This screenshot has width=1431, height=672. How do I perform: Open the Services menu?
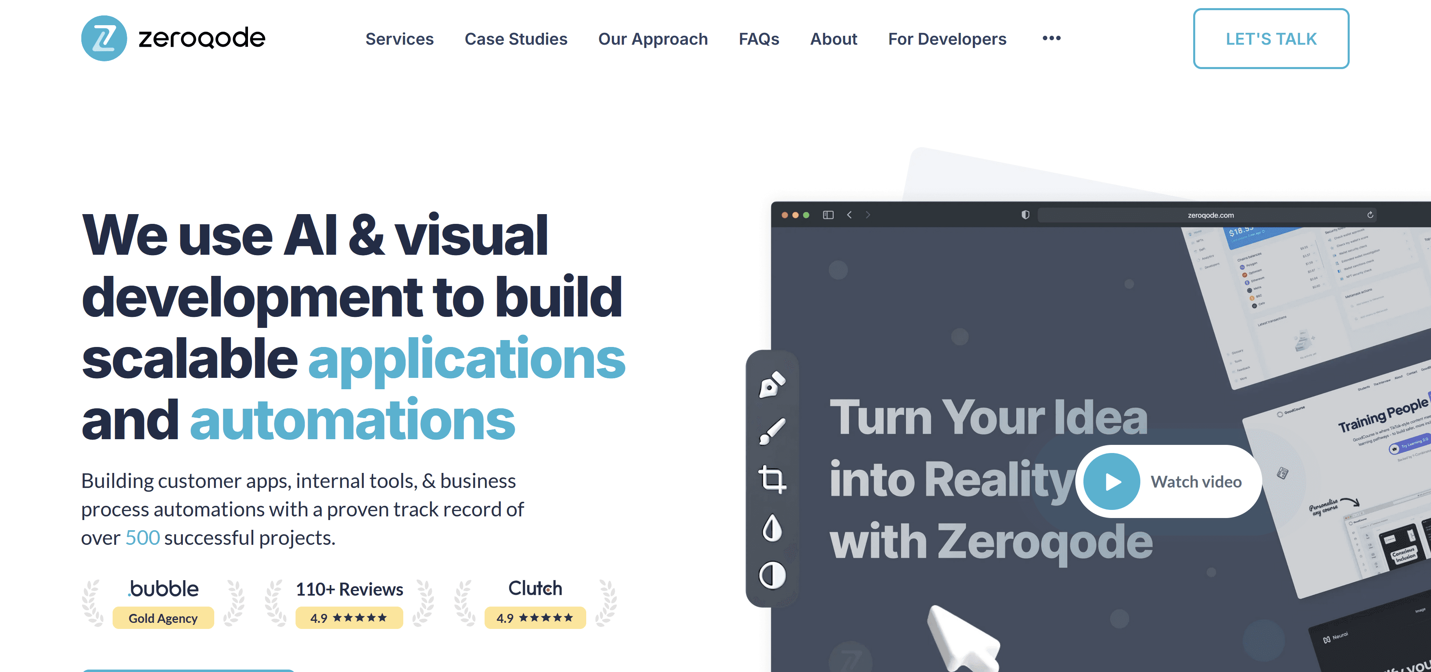(x=399, y=39)
